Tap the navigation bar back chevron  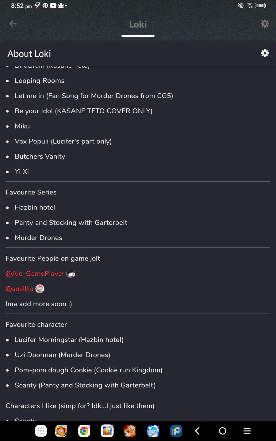(x=197, y=431)
